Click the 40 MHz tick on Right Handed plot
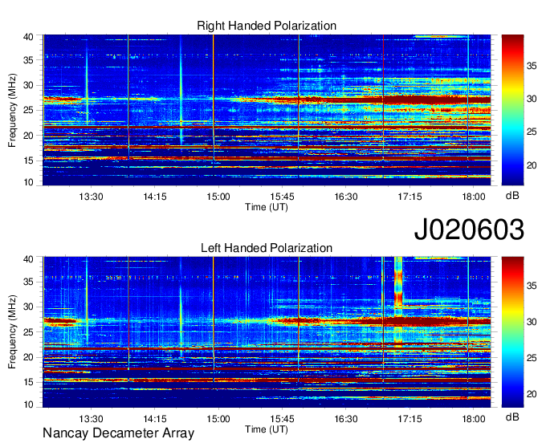 28,37
